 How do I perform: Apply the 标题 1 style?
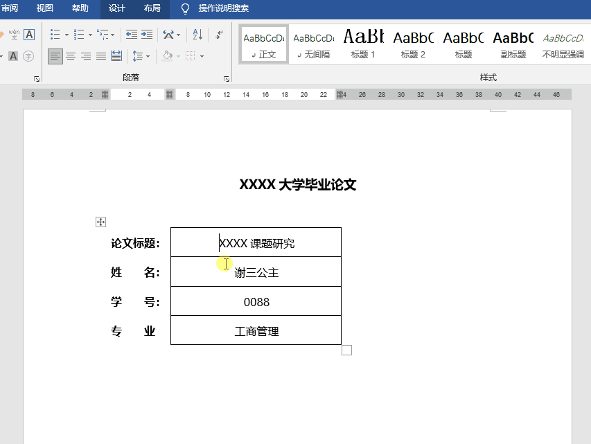tap(362, 43)
